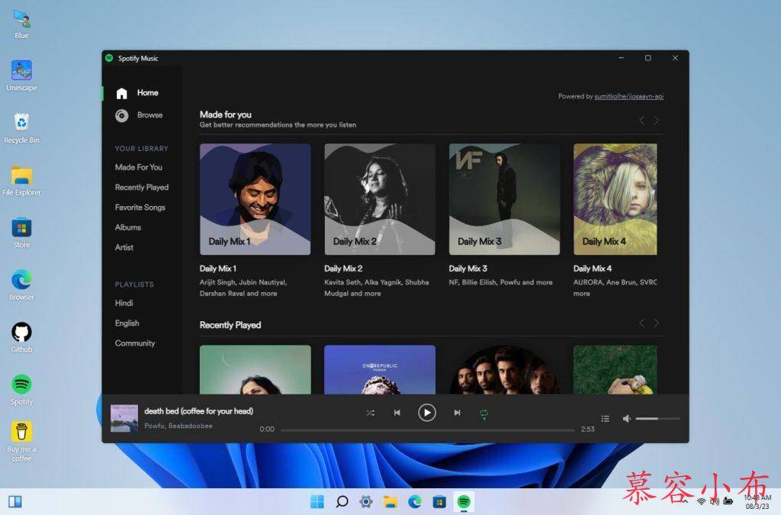Click the Home icon in sidebar
This screenshot has height=515, width=781.
click(x=121, y=93)
